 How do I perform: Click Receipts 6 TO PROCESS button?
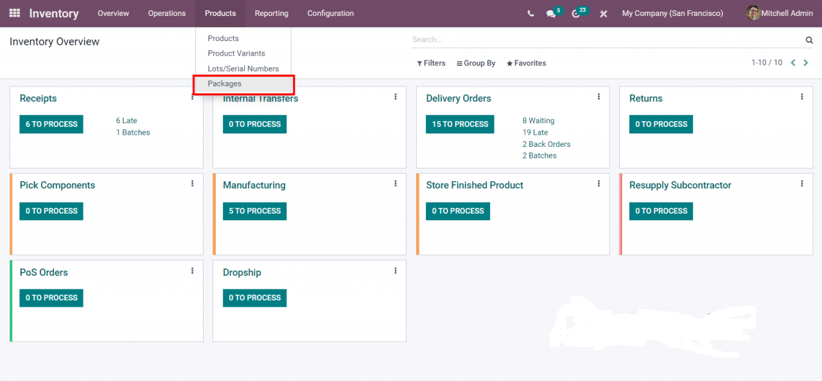click(51, 124)
